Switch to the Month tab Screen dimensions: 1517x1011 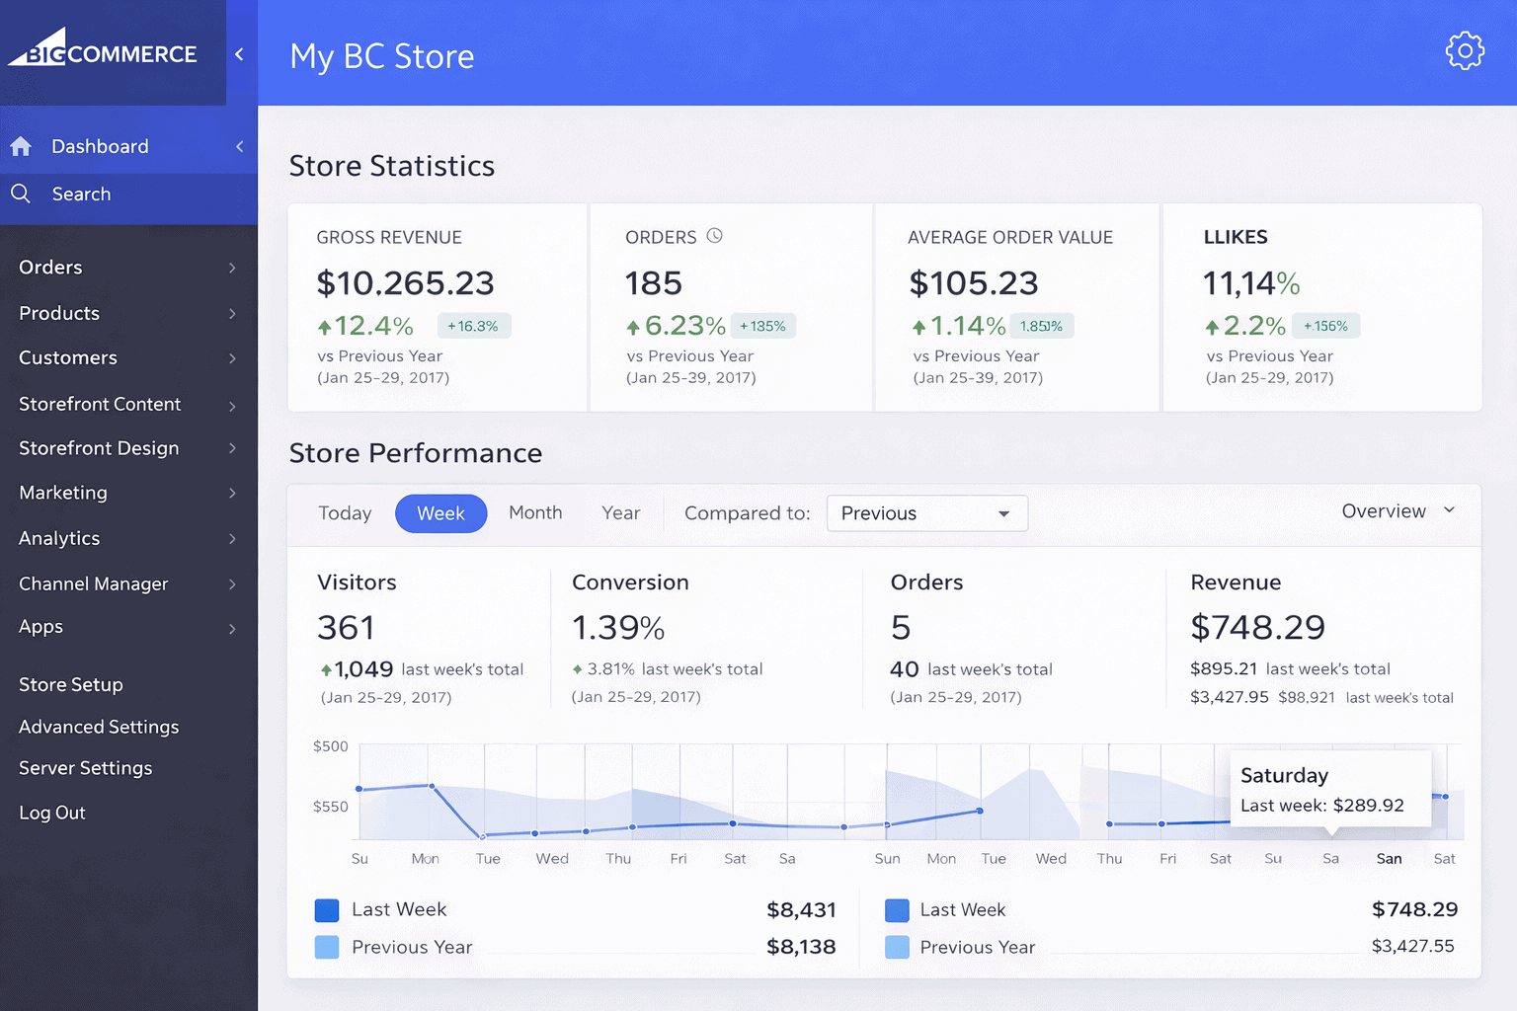pos(535,512)
